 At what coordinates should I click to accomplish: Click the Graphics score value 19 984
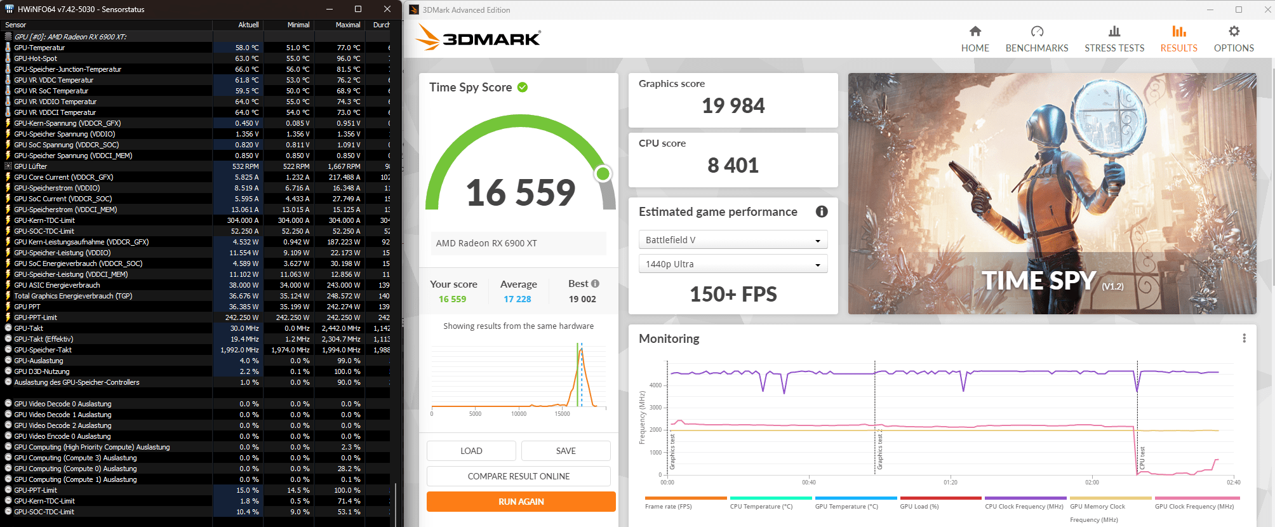point(733,105)
